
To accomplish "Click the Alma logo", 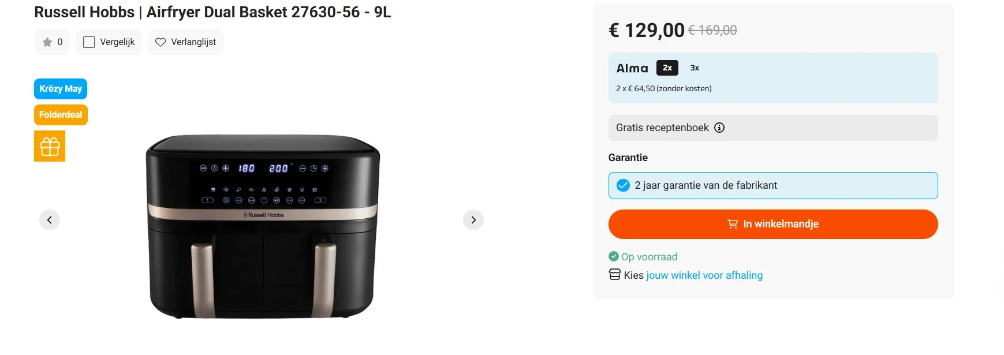I will point(632,68).
